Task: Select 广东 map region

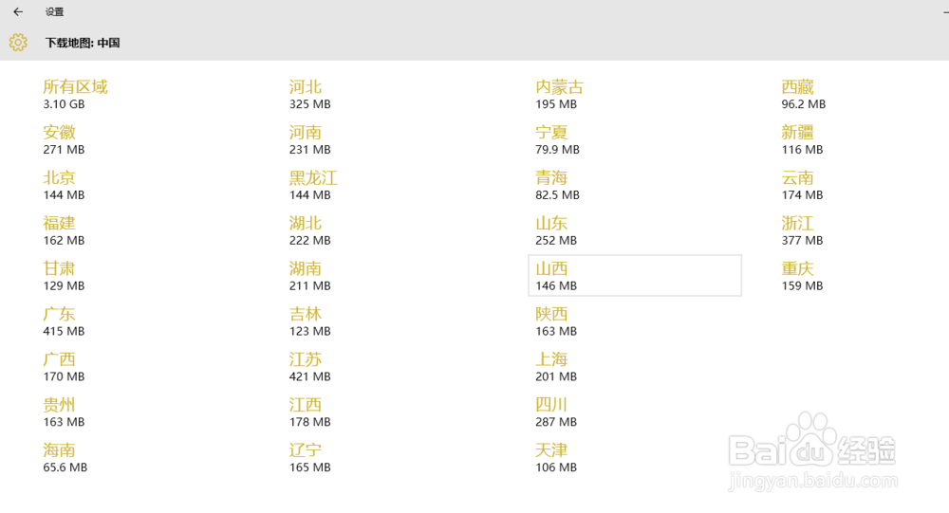Action: tap(64, 321)
